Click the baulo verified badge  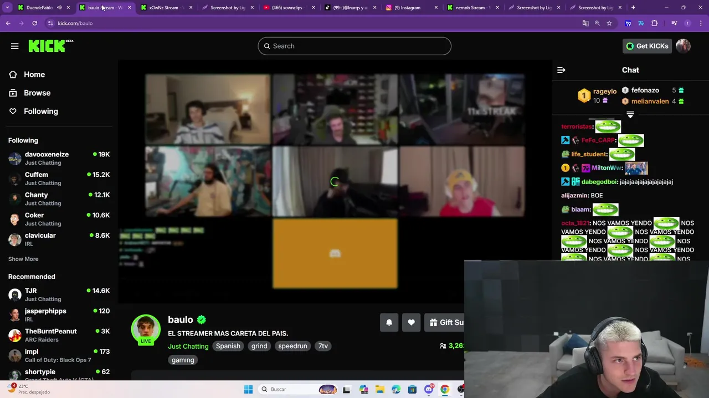point(202,320)
